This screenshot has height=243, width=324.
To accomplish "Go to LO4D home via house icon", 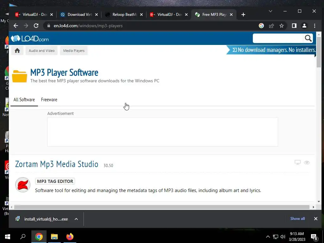I will click(x=17, y=51).
